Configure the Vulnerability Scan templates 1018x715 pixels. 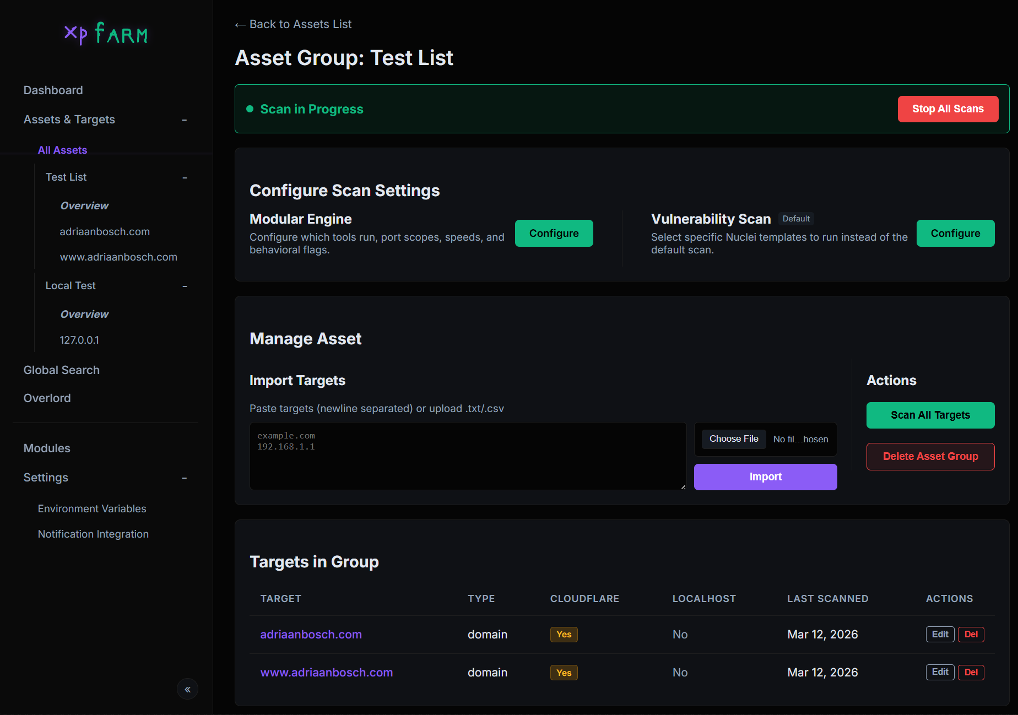pyautogui.click(x=955, y=234)
